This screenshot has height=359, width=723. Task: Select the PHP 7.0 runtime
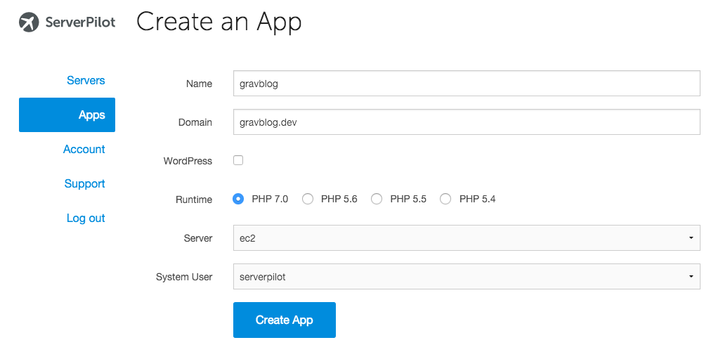pos(238,199)
